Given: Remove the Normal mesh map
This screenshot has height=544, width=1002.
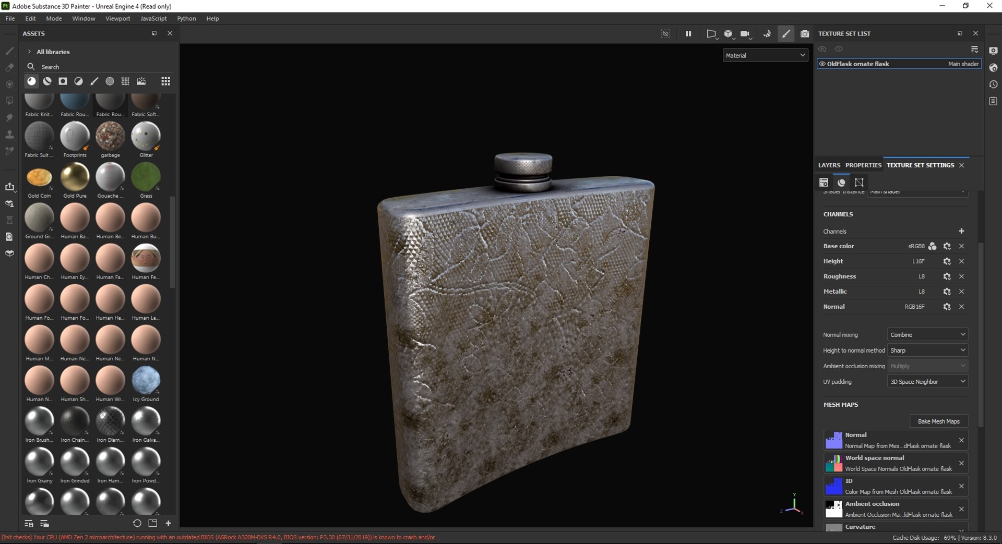Looking at the screenshot, I should [x=961, y=440].
